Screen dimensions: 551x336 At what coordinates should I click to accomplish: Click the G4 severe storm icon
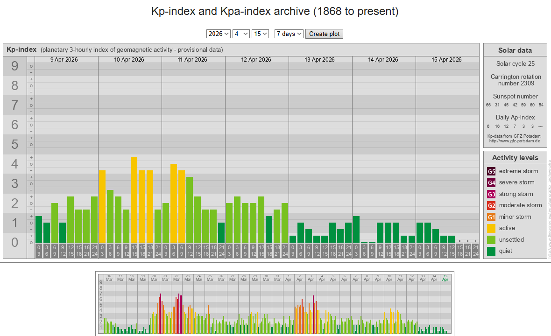click(x=491, y=182)
